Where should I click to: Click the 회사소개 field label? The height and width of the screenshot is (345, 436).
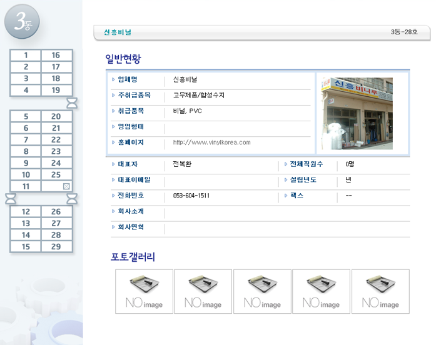tap(131, 211)
